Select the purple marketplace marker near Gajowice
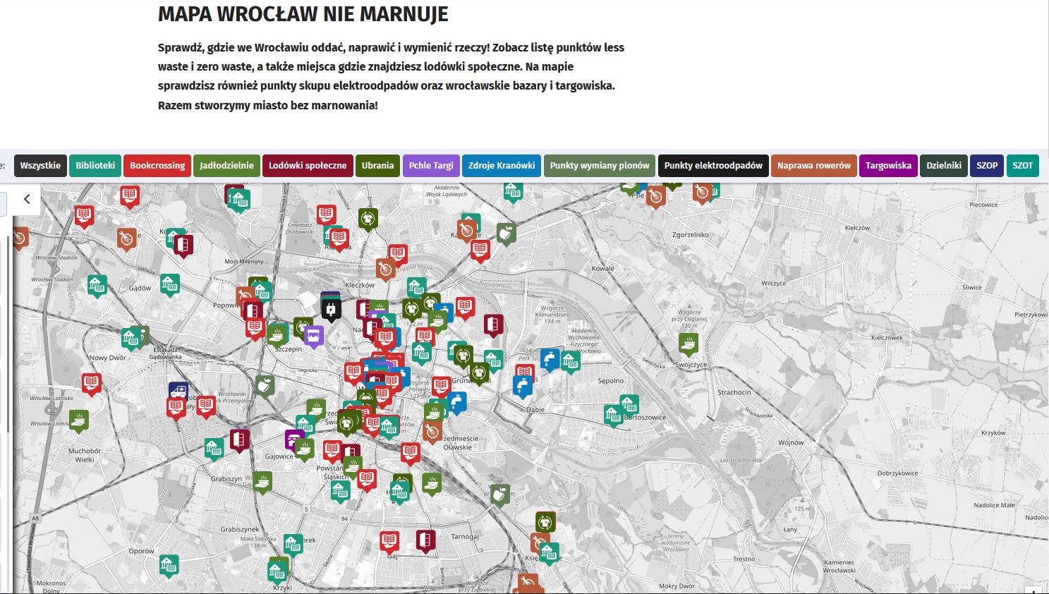 (x=293, y=439)
